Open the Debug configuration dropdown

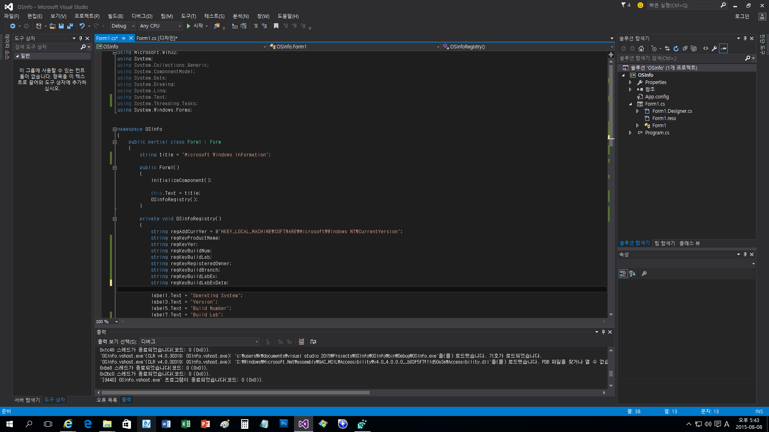(123, 26)
